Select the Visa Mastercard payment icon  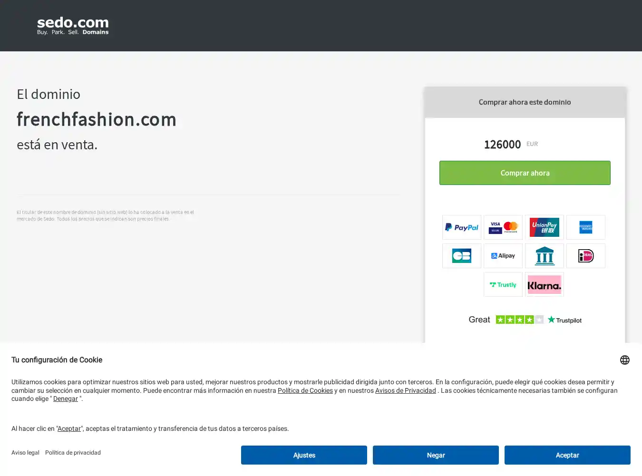click(x=503, y=227)
